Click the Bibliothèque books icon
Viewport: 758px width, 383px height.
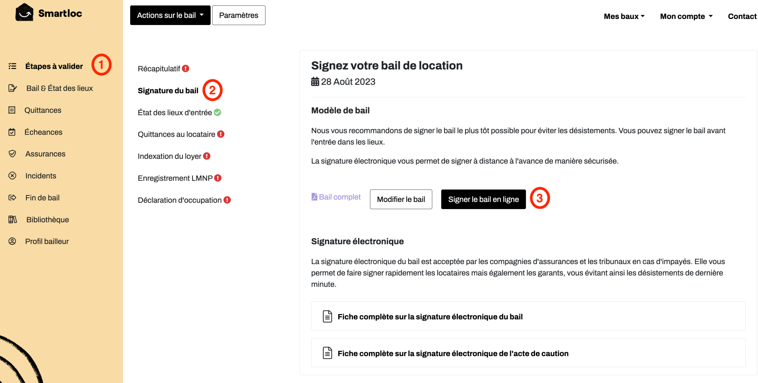click(x=13, y=220)
